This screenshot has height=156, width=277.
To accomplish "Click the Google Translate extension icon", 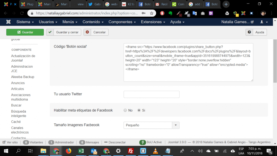I will [x=195, y=13].
